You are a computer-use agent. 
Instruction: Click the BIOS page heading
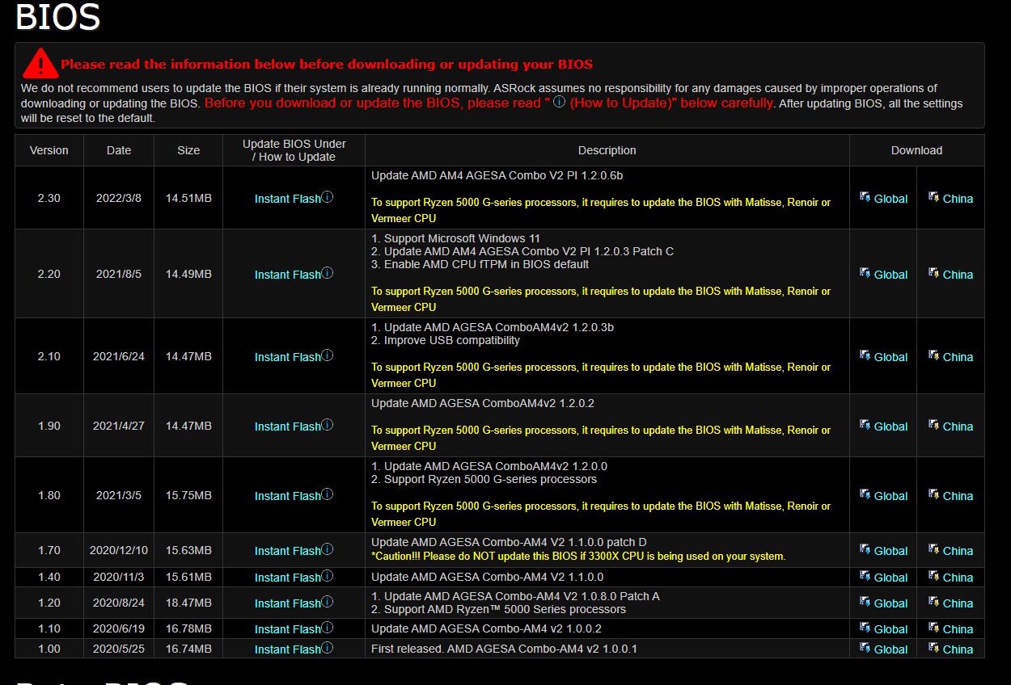click(57, 16)
